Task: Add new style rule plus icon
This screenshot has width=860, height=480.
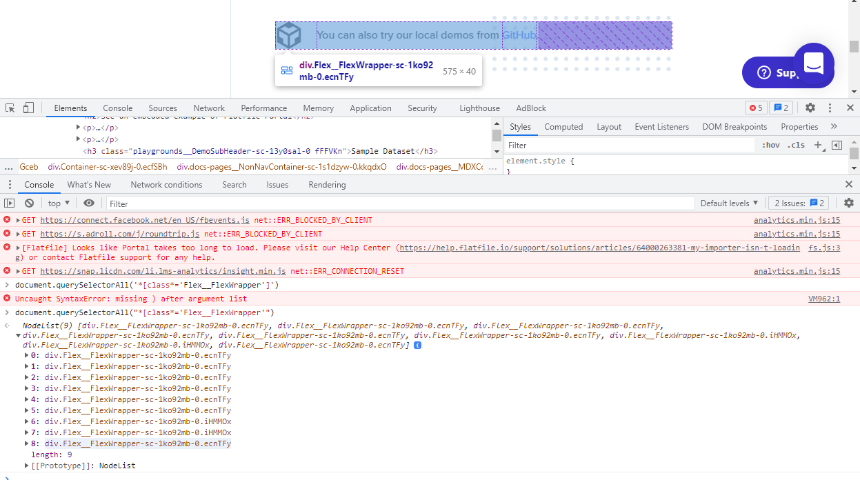Action: pyautogui.click(x=819, y=145)
